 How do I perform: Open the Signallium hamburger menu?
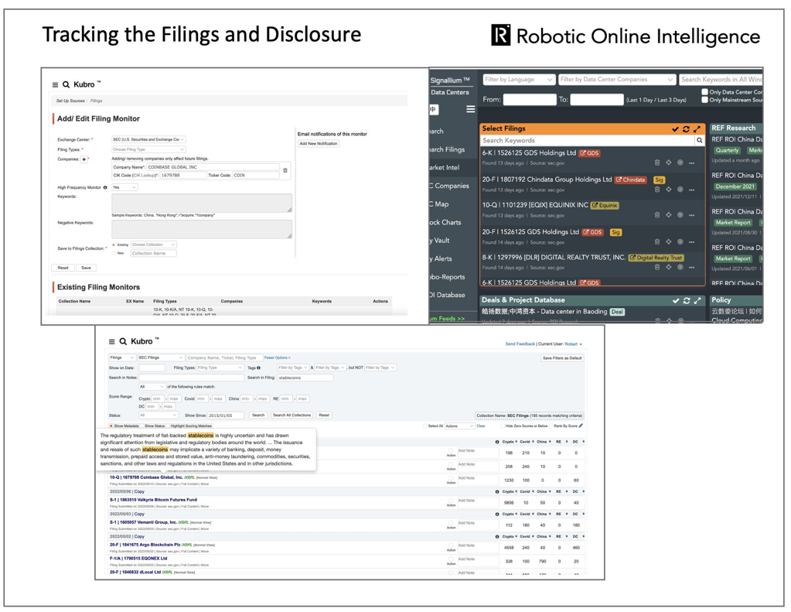point(471,109)
